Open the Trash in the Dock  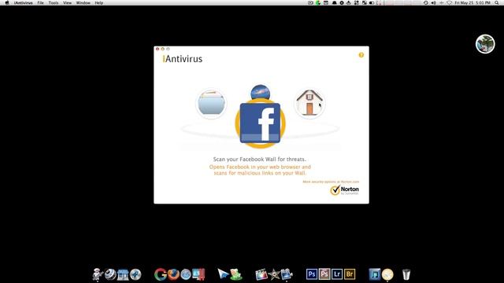pos(406,274)
